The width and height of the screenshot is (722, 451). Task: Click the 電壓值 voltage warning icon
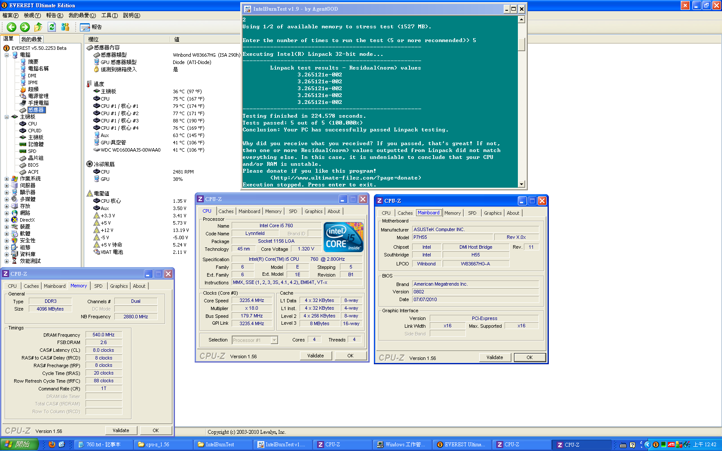(89, 194)
